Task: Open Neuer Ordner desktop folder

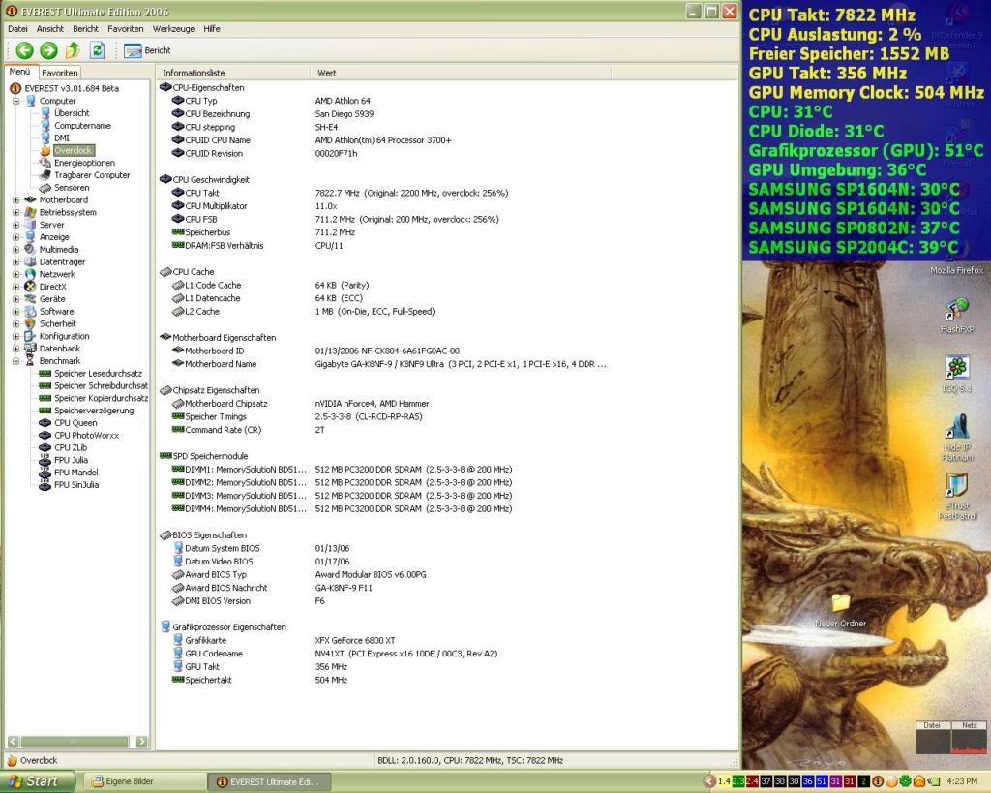Action: click(x=840, y=611)
